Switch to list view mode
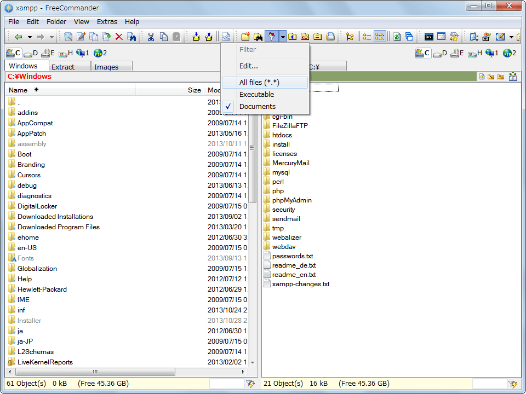The image size is (526, 394). (367, 37)
